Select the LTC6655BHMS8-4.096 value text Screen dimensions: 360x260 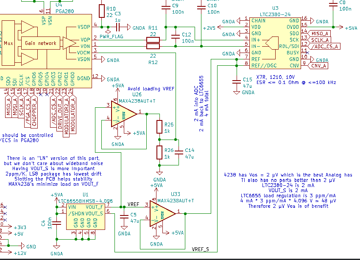[x=85, y=201]
